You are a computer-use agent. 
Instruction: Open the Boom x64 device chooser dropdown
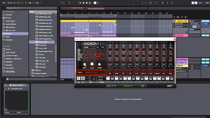tap(181, 24)
